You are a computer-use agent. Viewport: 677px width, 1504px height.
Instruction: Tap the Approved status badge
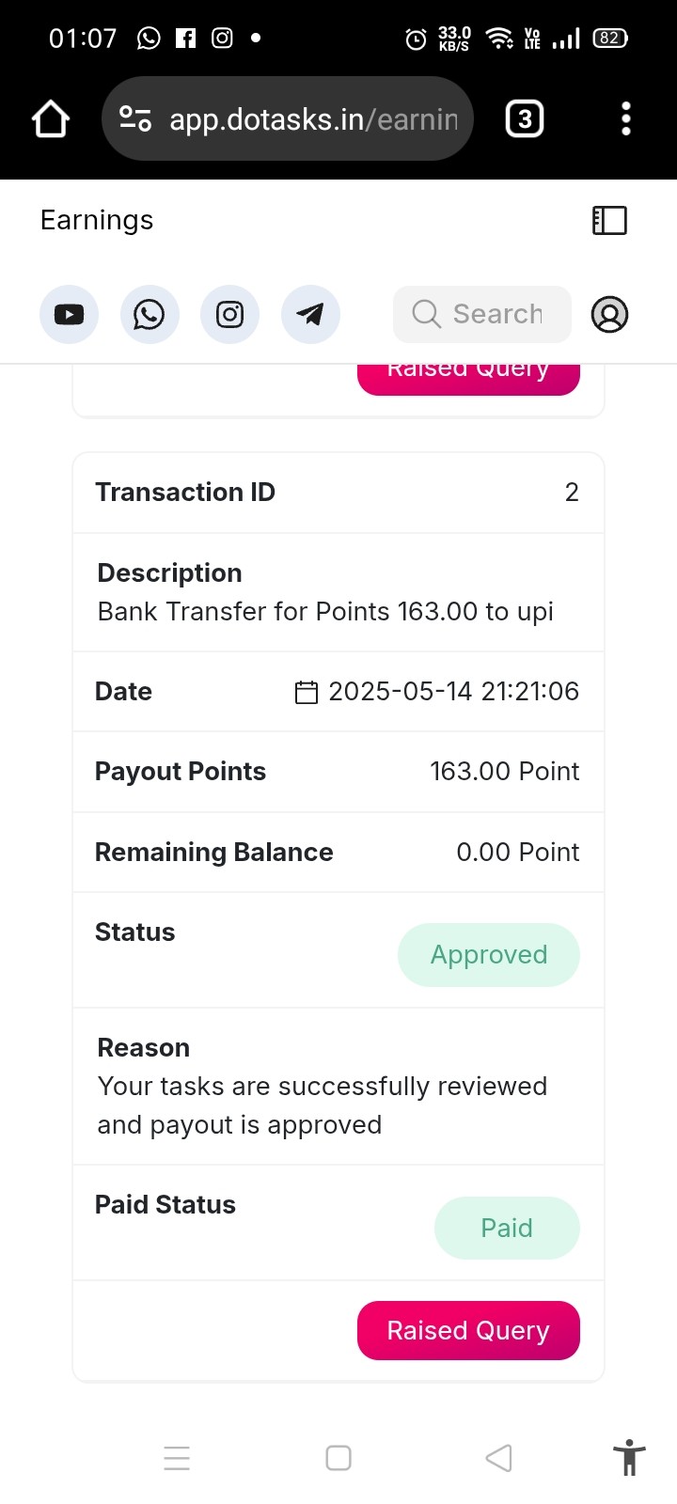489,955
